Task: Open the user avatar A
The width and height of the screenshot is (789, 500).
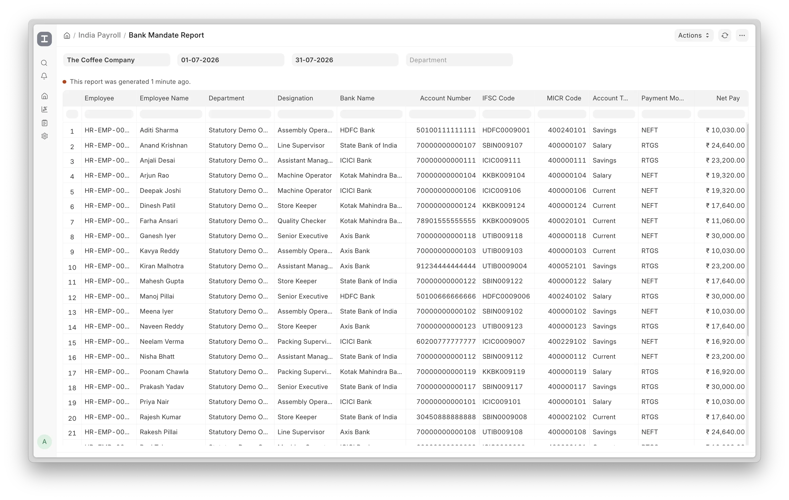Action: (x=44, y=442)
